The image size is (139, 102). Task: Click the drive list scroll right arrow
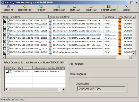(x=64, y=89)
